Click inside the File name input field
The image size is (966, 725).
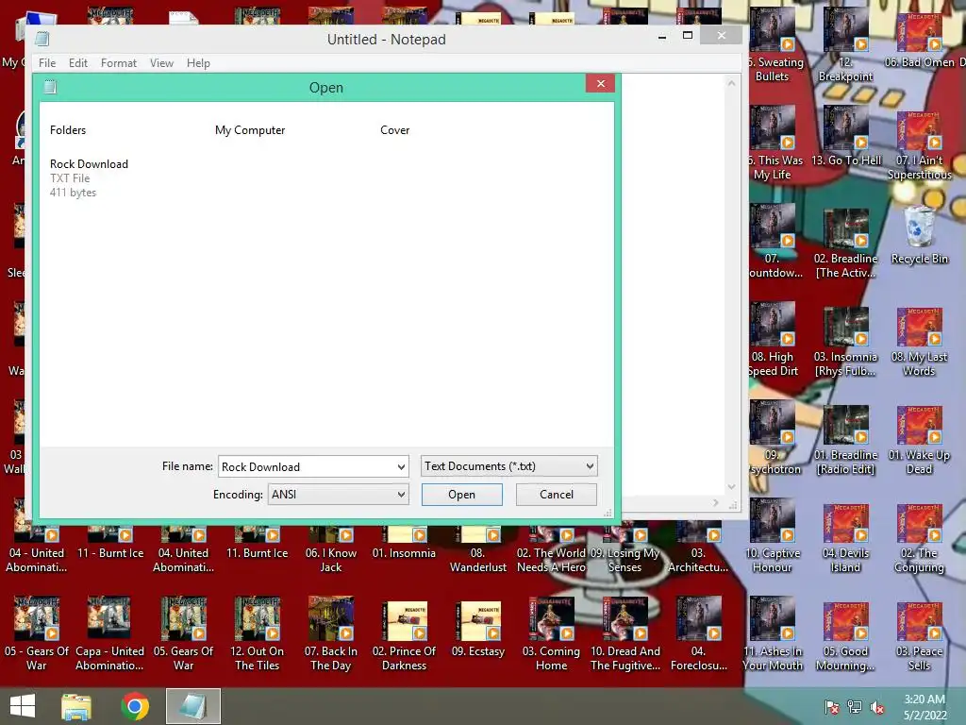[x=307, y=466]
